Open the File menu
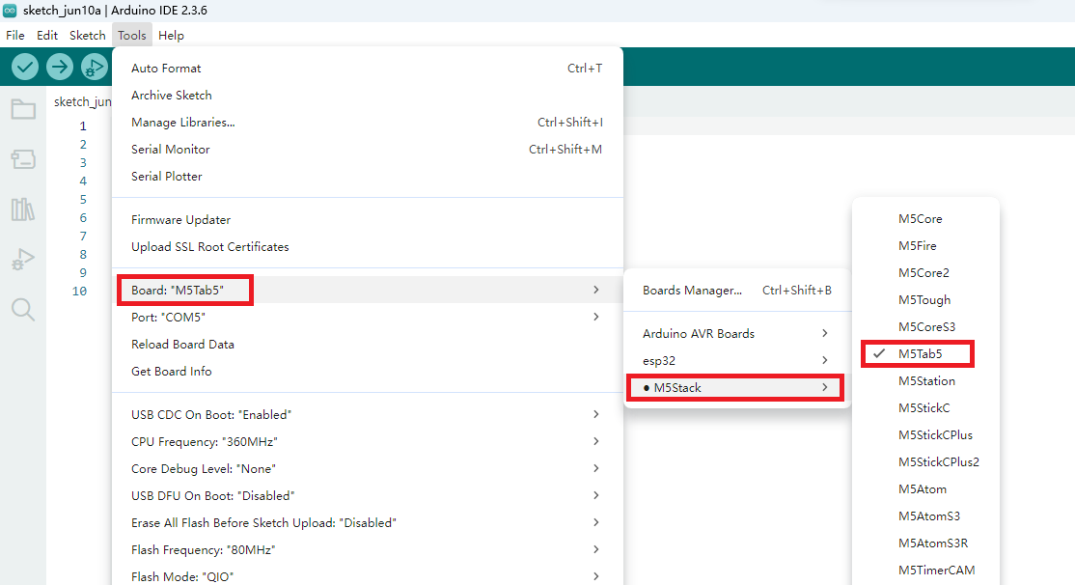Screen dimensions: 1075x585 [x=15, y=35]
